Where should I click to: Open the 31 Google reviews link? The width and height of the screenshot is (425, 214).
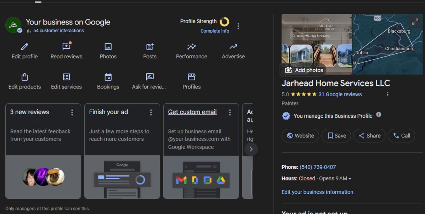[x=340, y=94]
